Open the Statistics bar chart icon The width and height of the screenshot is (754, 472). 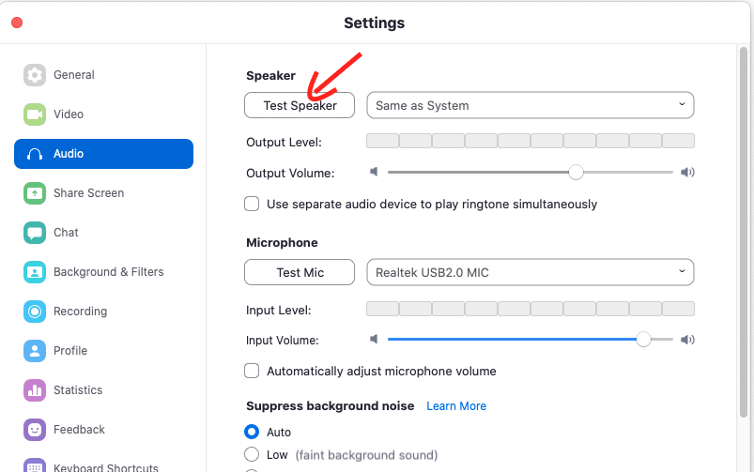35,390
